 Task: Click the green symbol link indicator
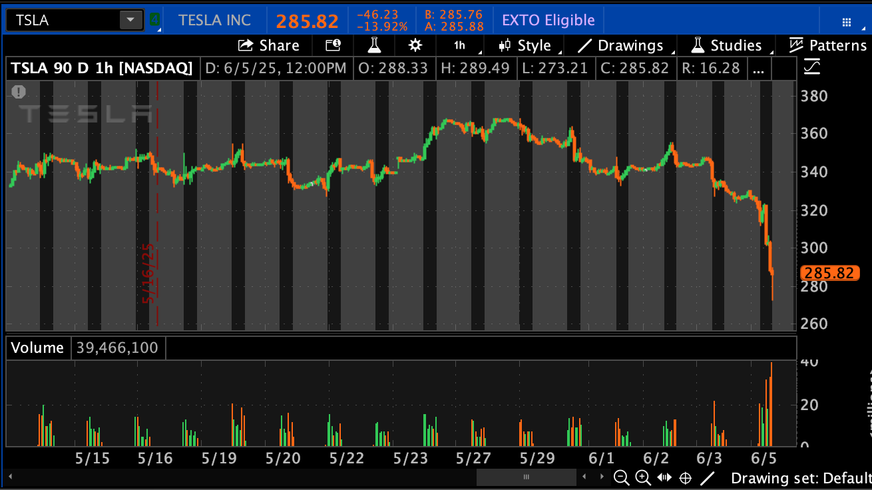[x=156, y=20]
